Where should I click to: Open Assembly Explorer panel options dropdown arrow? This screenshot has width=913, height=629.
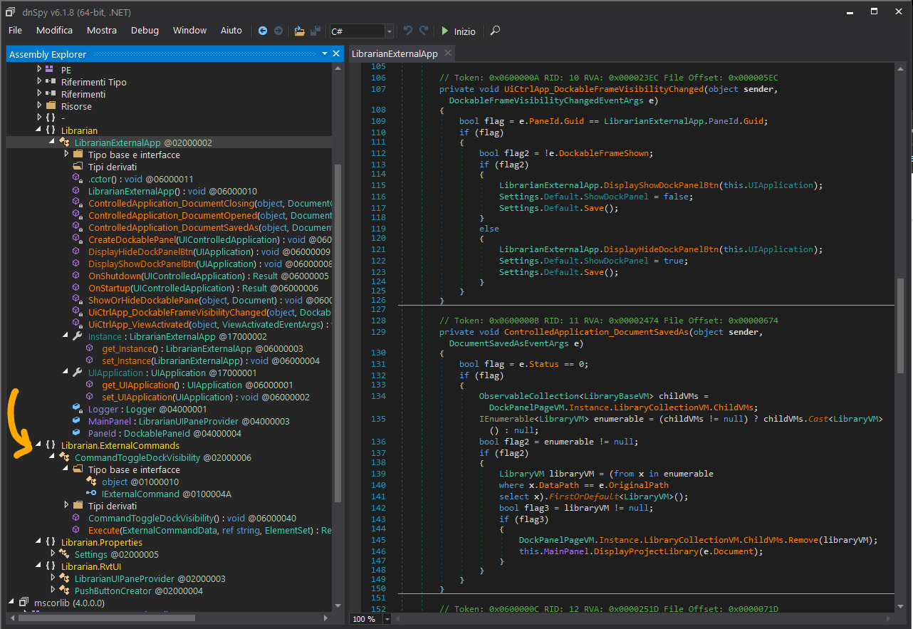pyautogui.click(x=324, y=53)
